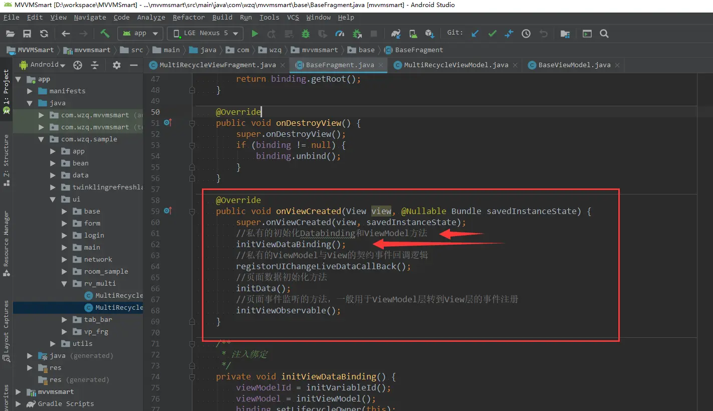
Task: Toggle the 1: Project tool window
Action: point(6,92)
